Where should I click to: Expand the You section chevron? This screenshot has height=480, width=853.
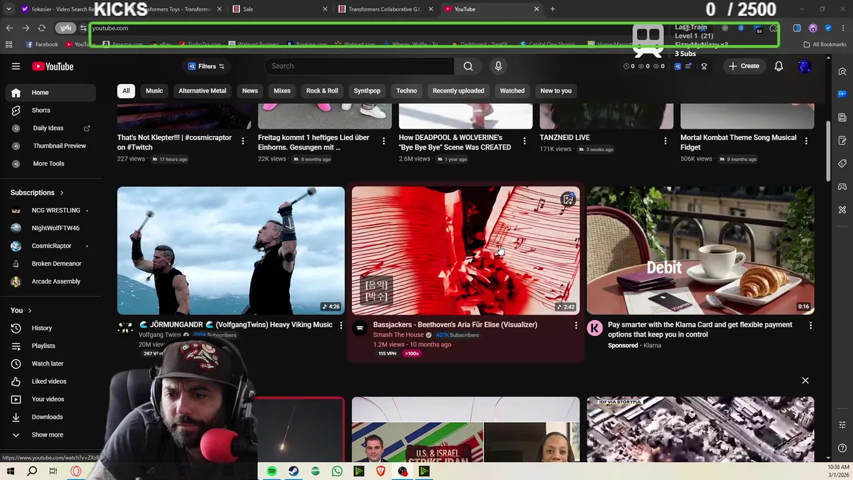coord(29,311)
